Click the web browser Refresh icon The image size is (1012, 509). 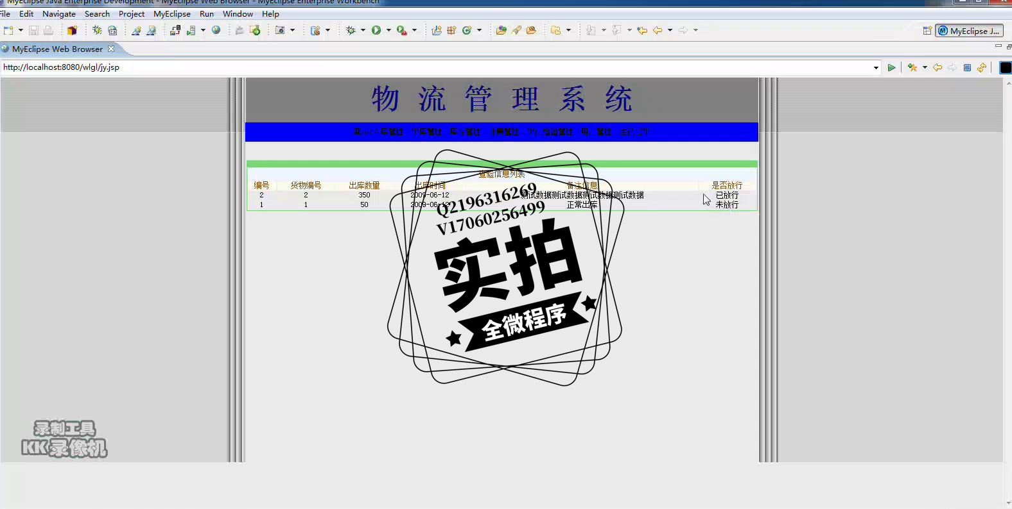point(982,67)
